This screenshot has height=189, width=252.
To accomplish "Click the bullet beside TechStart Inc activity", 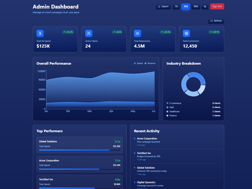I will (135, 153).
